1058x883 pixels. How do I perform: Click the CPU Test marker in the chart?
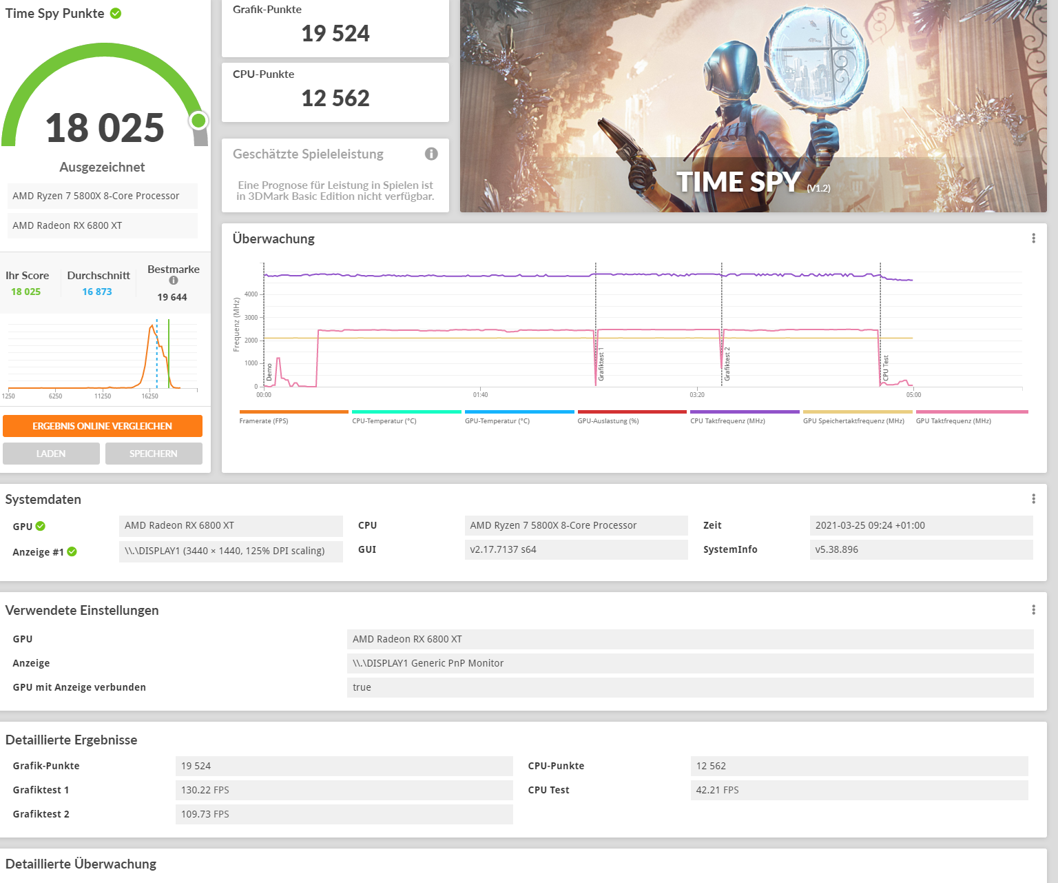(886, 368)
